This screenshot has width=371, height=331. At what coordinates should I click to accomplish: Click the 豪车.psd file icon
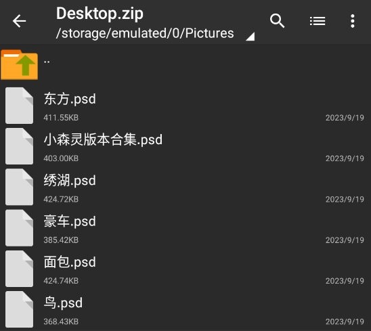19,228
